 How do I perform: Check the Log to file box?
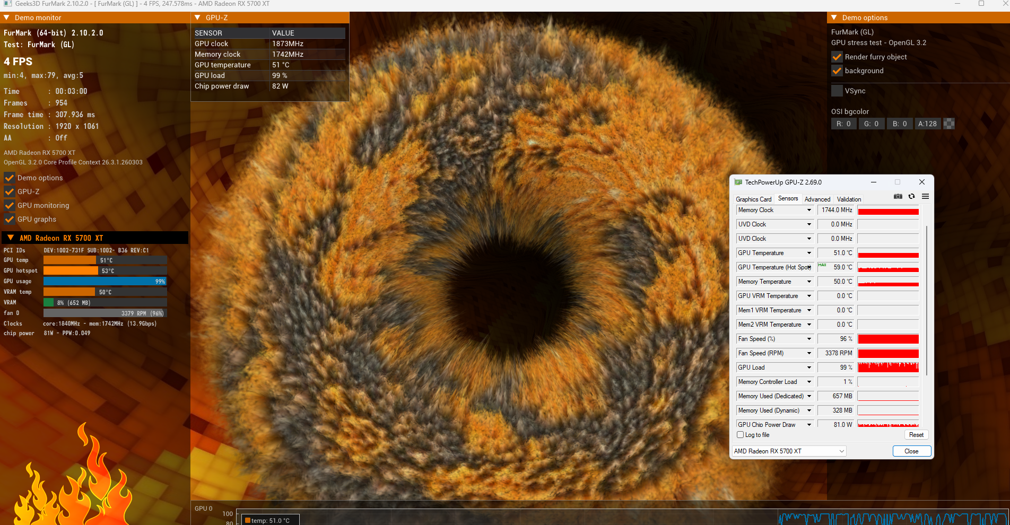[x=740, y=435]
